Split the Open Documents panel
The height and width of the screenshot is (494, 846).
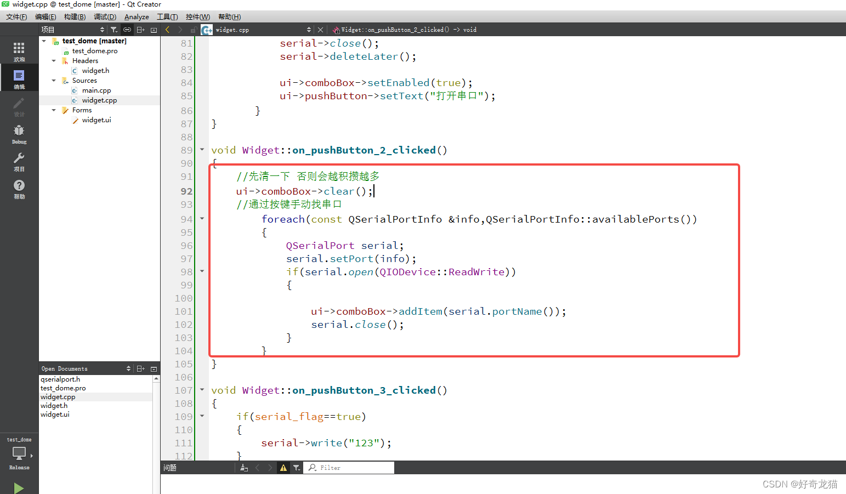[x=140, y=368]
